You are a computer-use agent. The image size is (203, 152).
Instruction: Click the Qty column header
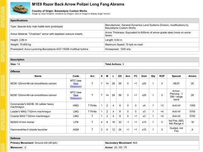click(153, 76)
